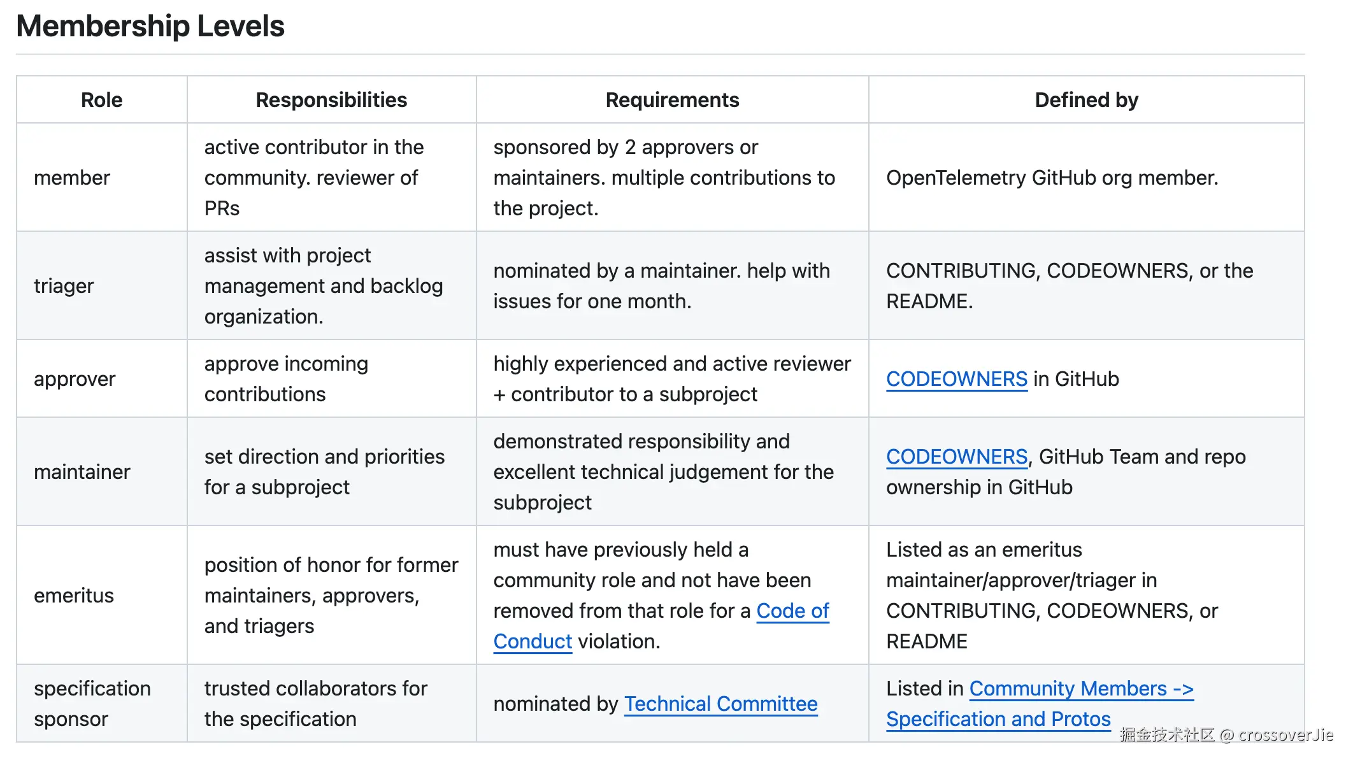Select the Responsibilities column header

(x=331, y=100)
